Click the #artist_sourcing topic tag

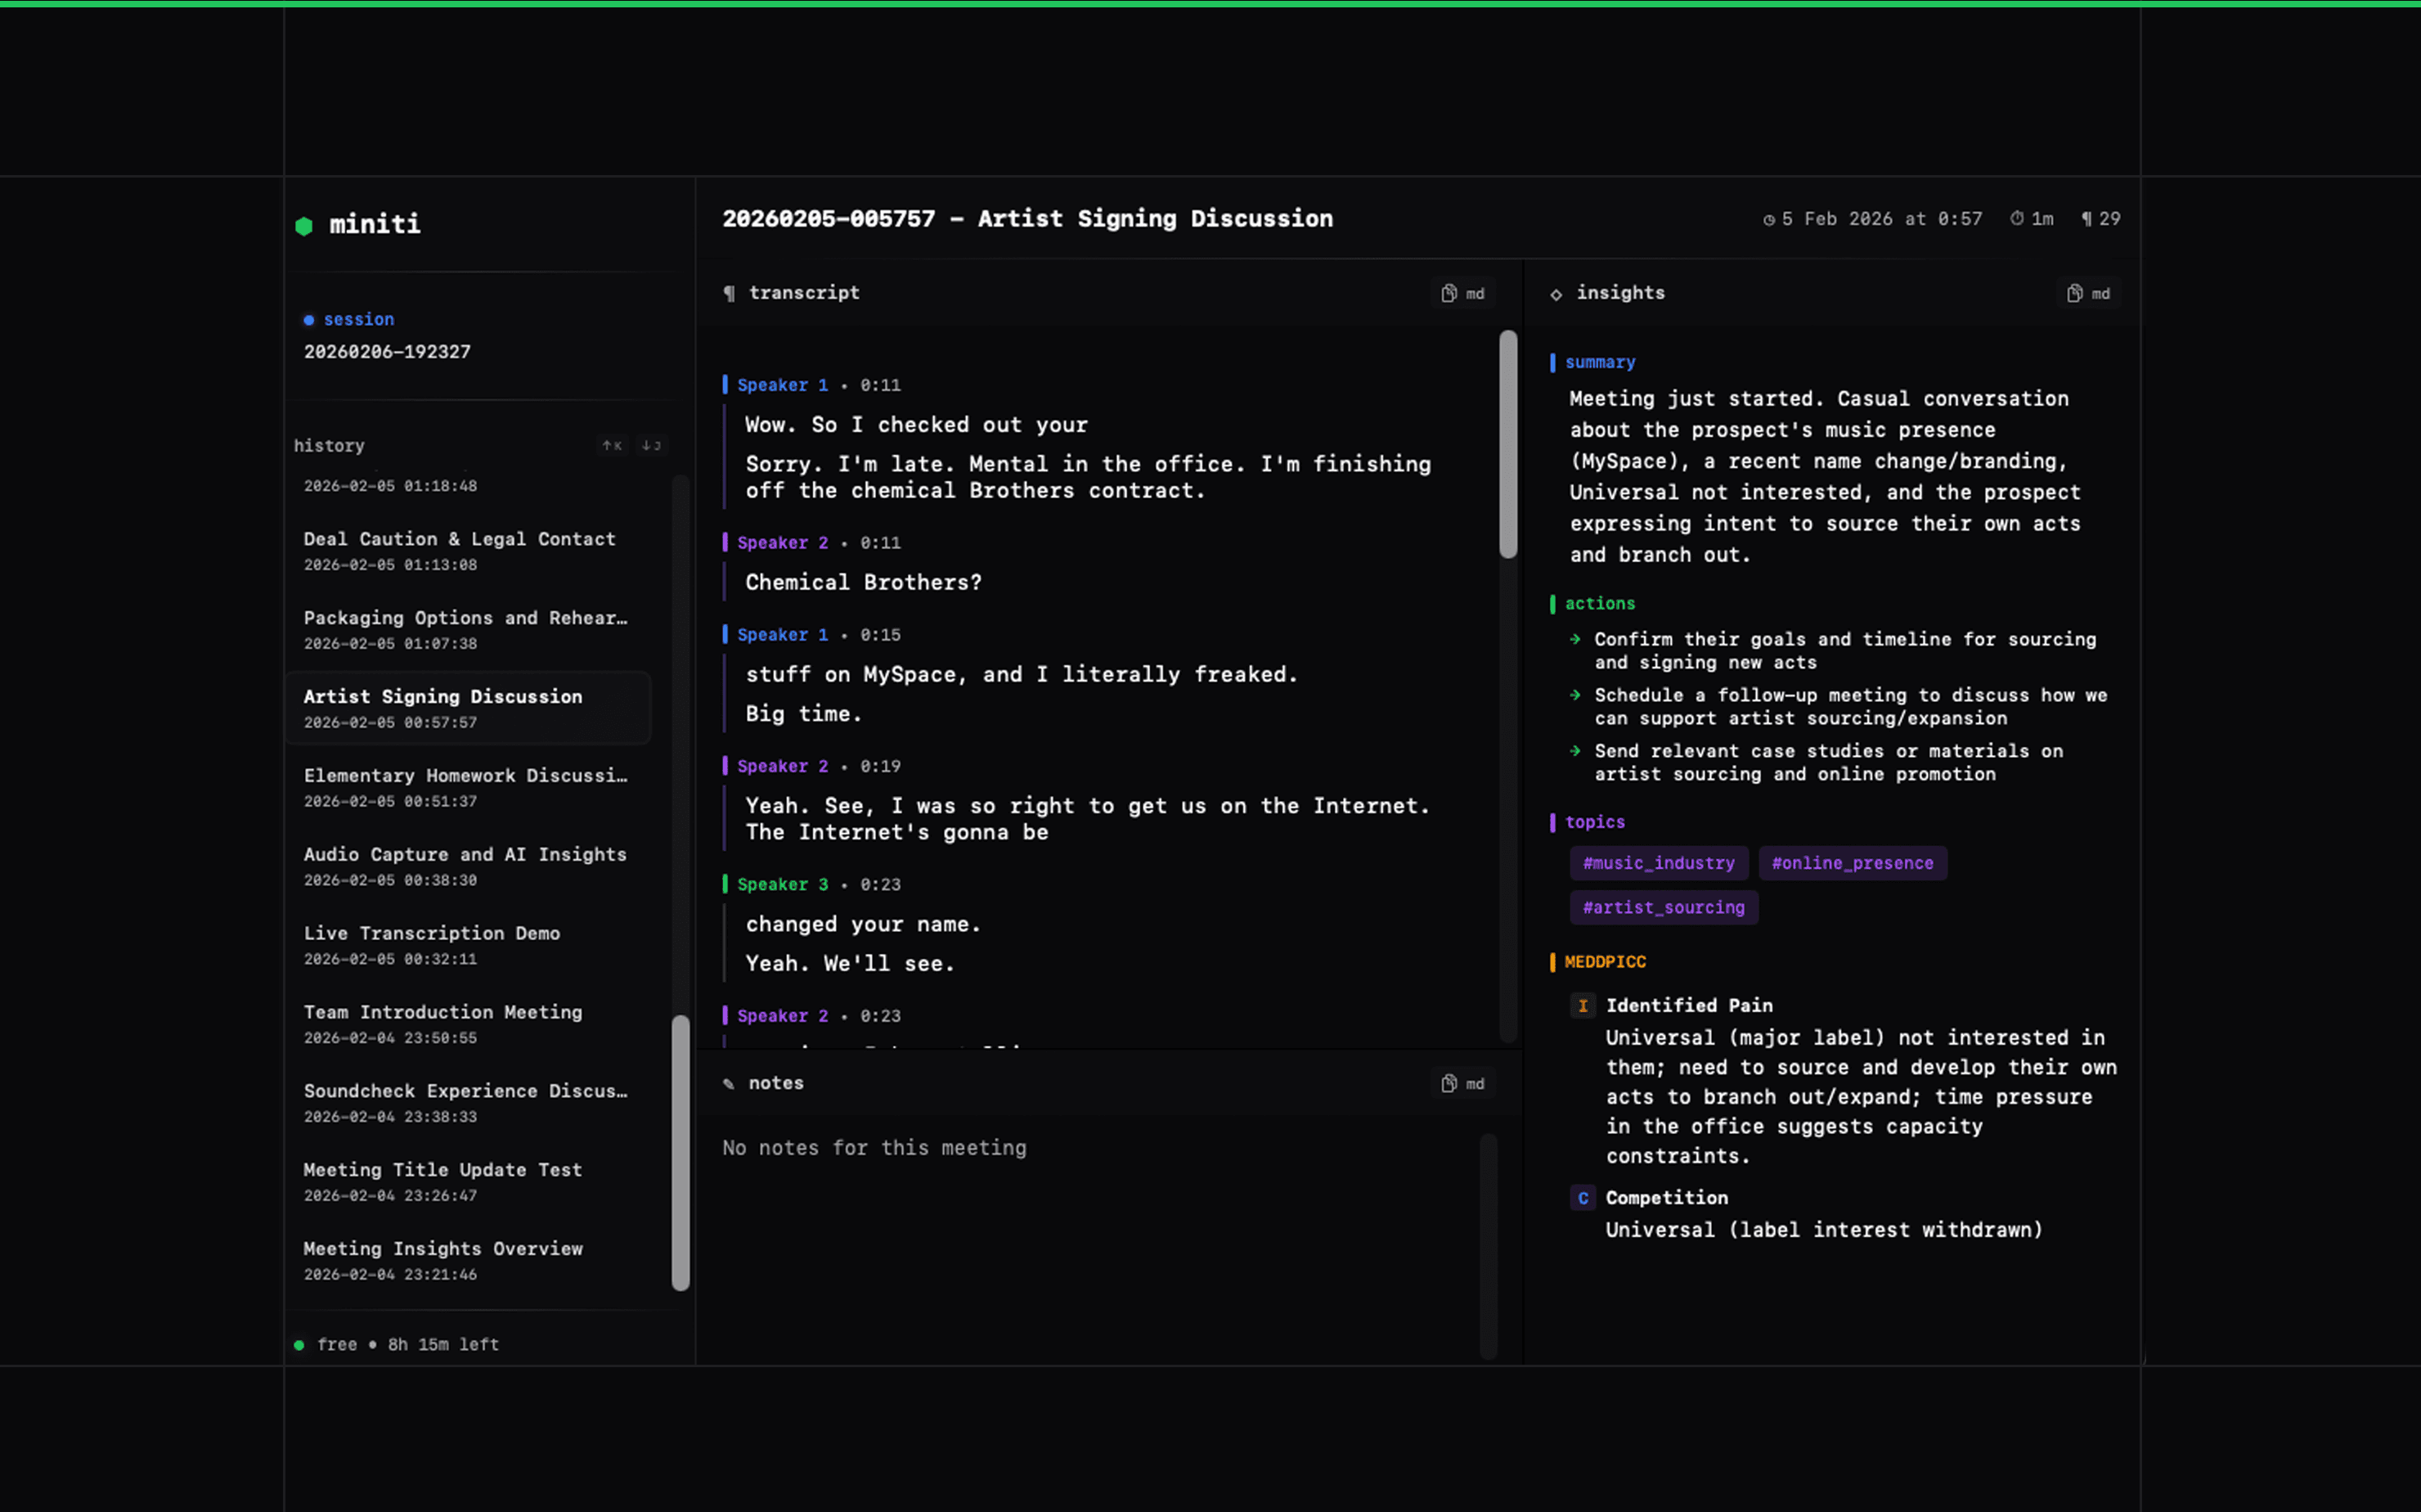[x=1664, y=907]
